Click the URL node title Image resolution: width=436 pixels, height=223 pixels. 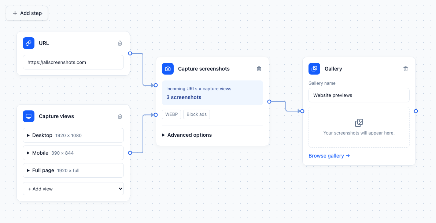(44, 43)
